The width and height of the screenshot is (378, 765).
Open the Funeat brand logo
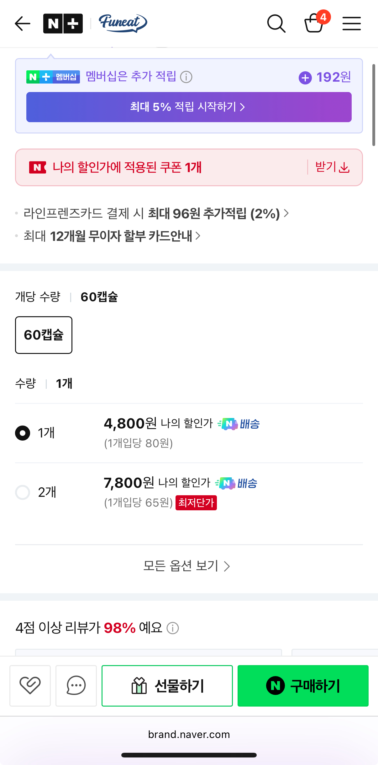(123, 23)
